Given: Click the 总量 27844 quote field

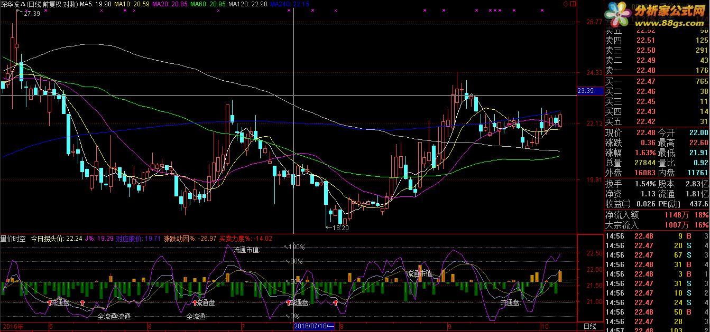Looking at the screenshot, I should (x=630, y=163).
